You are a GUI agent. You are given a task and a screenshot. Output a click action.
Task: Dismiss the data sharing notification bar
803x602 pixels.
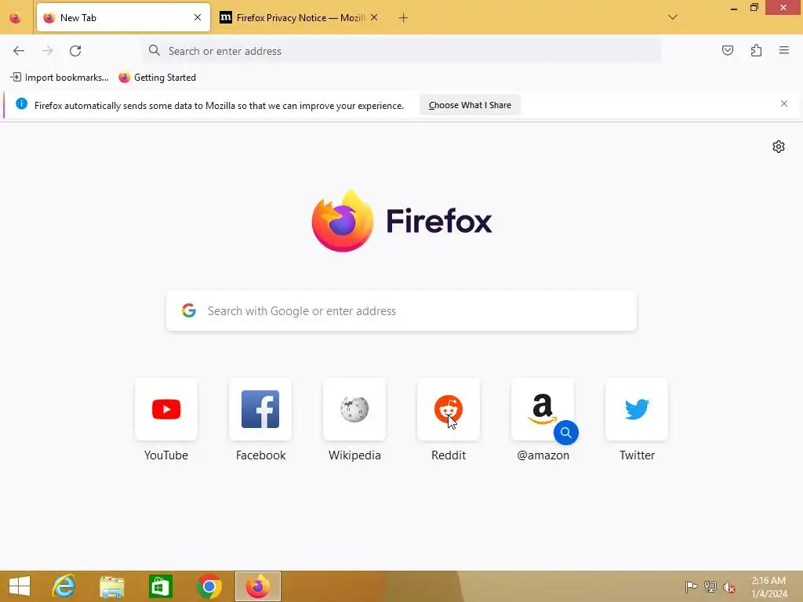(x=783, y=104)
